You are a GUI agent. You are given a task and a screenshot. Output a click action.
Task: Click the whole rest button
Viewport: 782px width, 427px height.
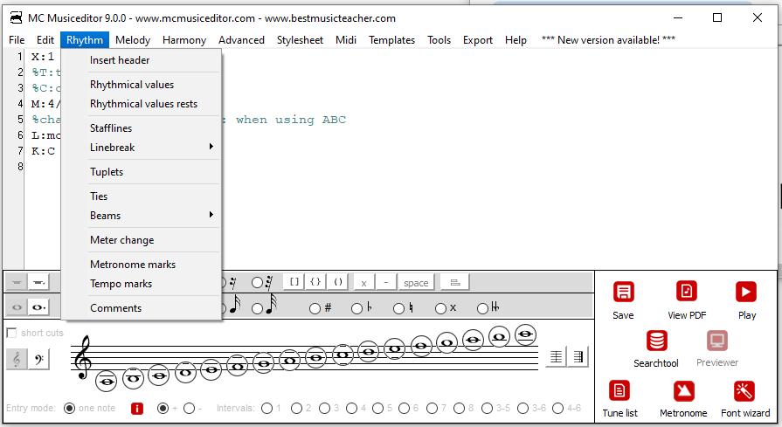pyautogui.click(x=17, y=283)
